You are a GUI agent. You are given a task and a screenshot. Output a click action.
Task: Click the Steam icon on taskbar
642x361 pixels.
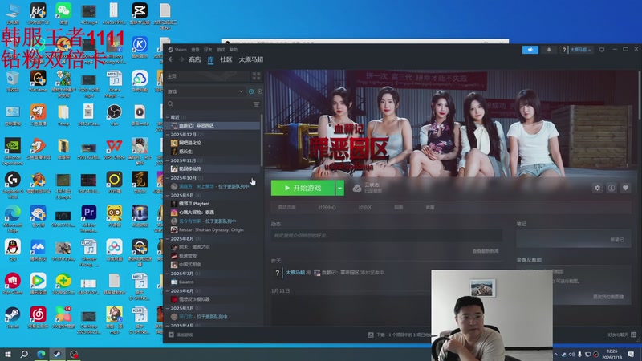click(x=57, y=354)
